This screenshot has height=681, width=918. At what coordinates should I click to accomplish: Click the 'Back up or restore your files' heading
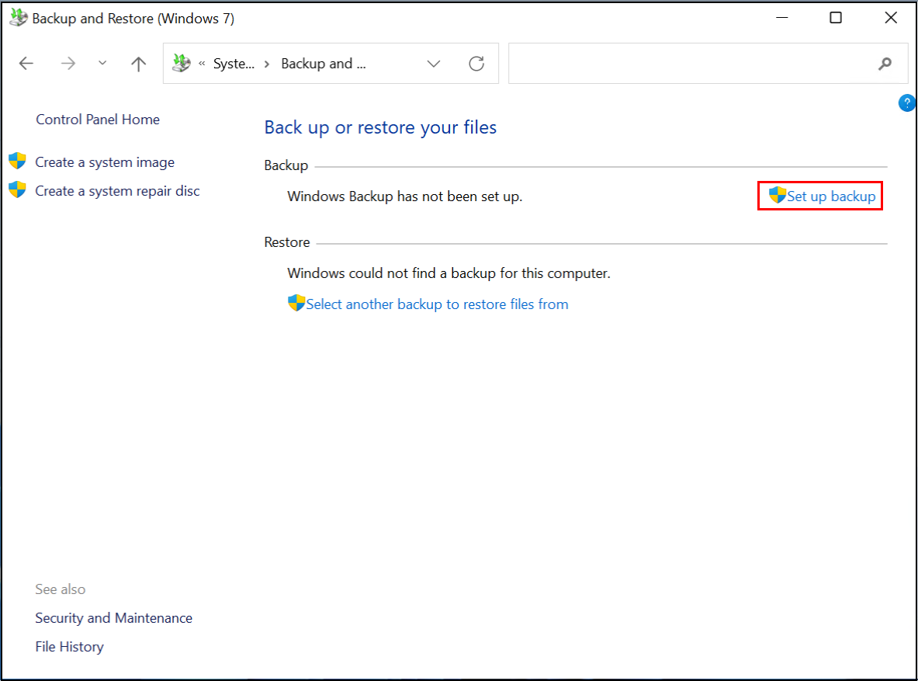click(x=380, y=128)
